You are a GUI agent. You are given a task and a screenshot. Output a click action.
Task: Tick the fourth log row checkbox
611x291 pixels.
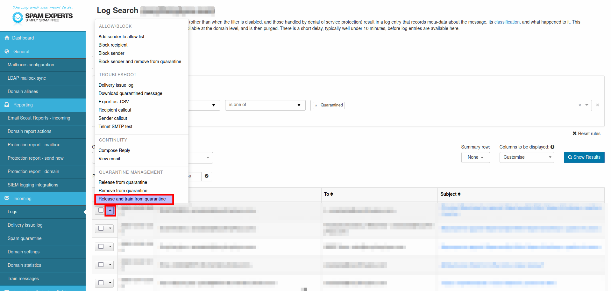(x=101, y=265)
